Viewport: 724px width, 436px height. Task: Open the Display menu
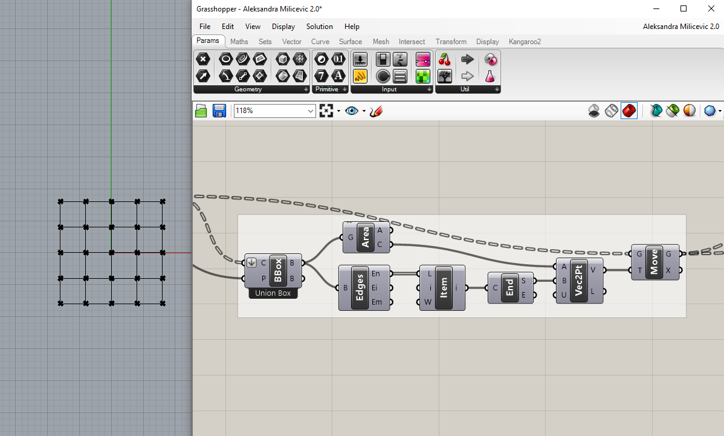pyautogui.click(x=283, y=27)
